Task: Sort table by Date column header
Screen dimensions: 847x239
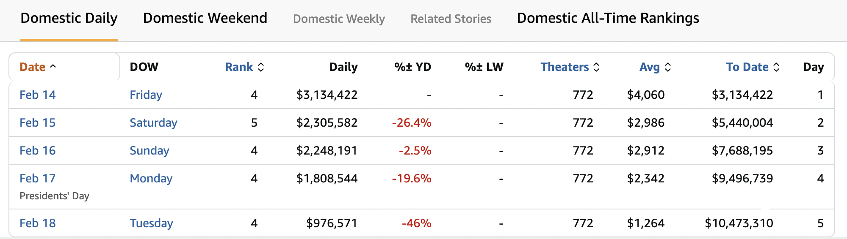Action: click(x=33, y=67)
